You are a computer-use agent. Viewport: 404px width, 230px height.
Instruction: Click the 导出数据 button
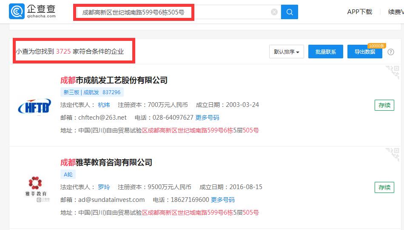(x=364, y=52)
